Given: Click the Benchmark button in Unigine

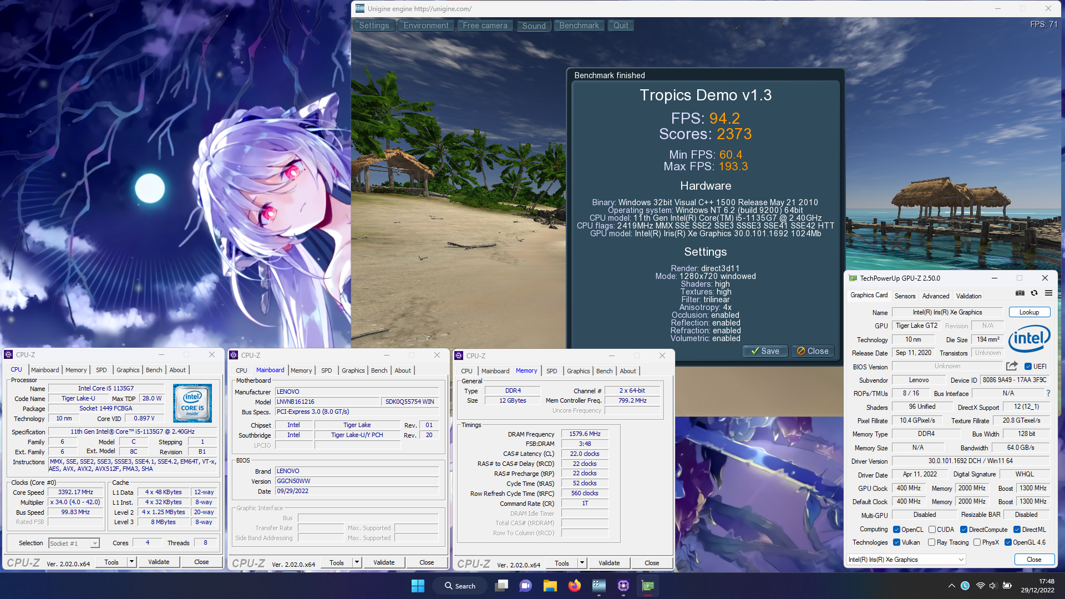Looking at the screenshot, I should point(579,26).
